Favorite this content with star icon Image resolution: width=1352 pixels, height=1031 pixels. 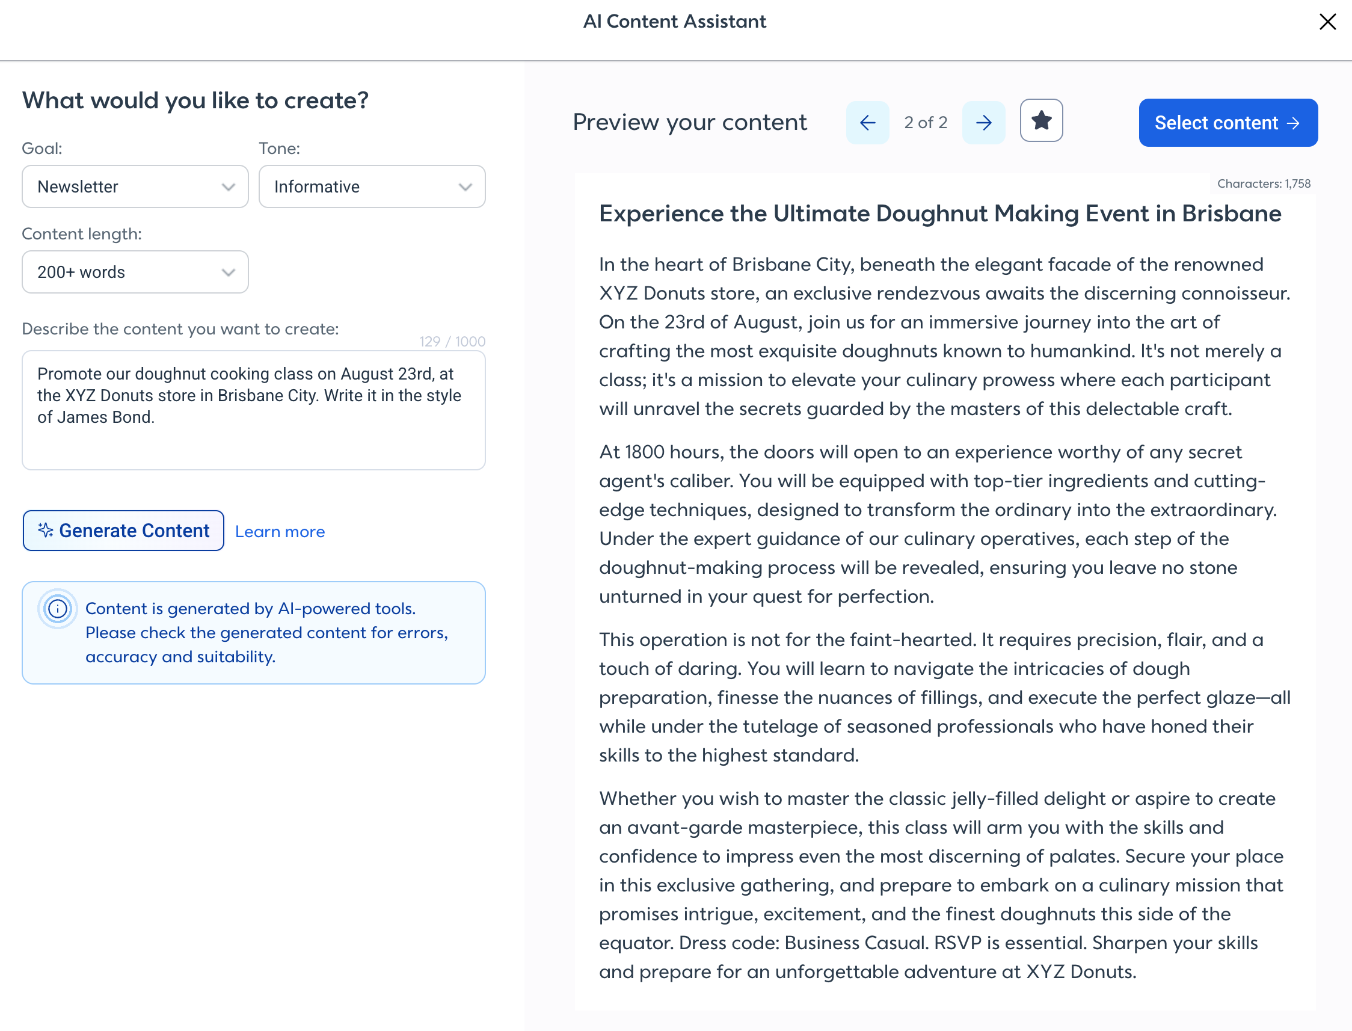[x=1041, y=120]
